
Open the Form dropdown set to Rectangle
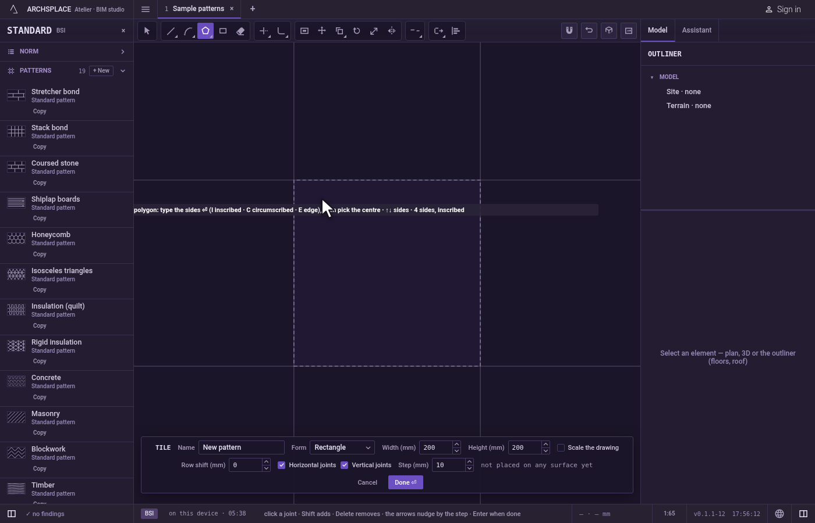pos(342,447)
